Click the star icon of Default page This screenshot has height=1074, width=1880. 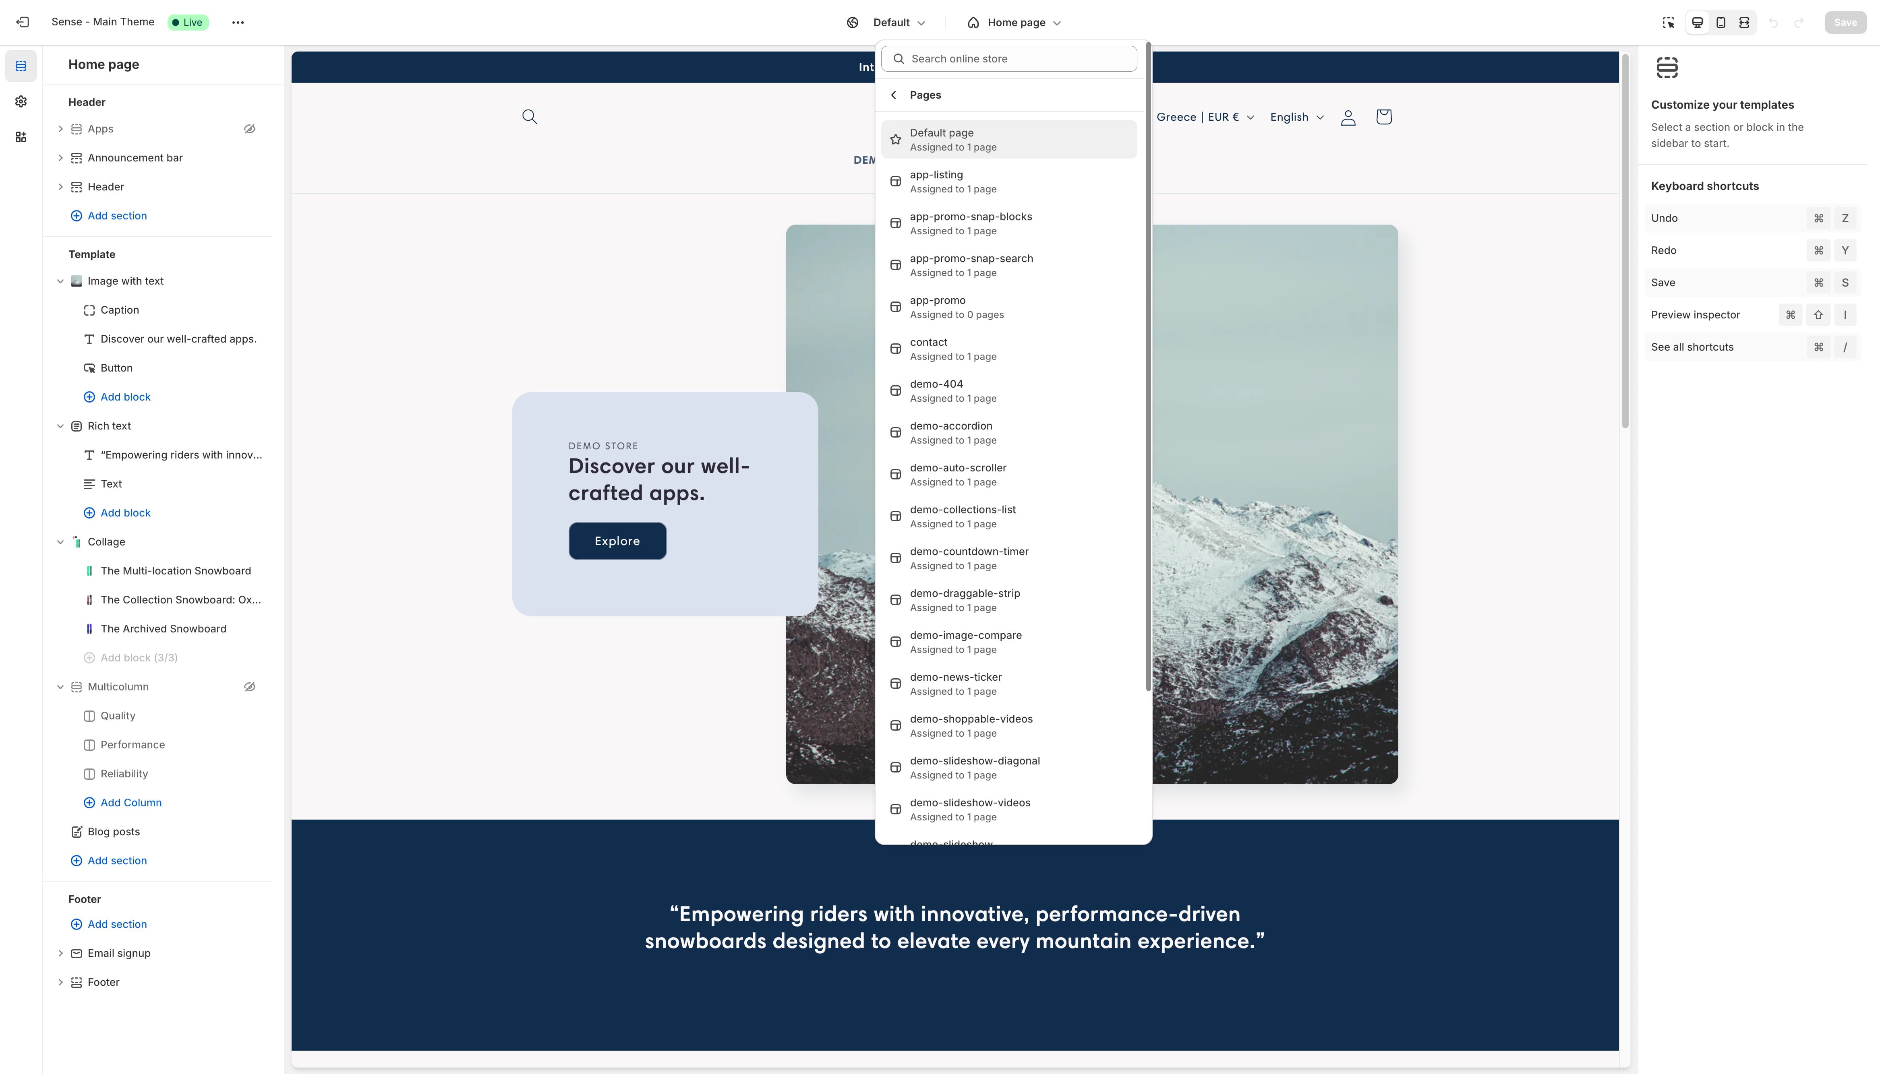pos(896,139)
